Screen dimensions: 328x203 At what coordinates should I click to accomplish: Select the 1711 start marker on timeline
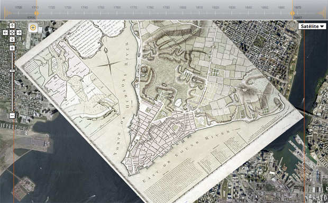pos(37,13)
